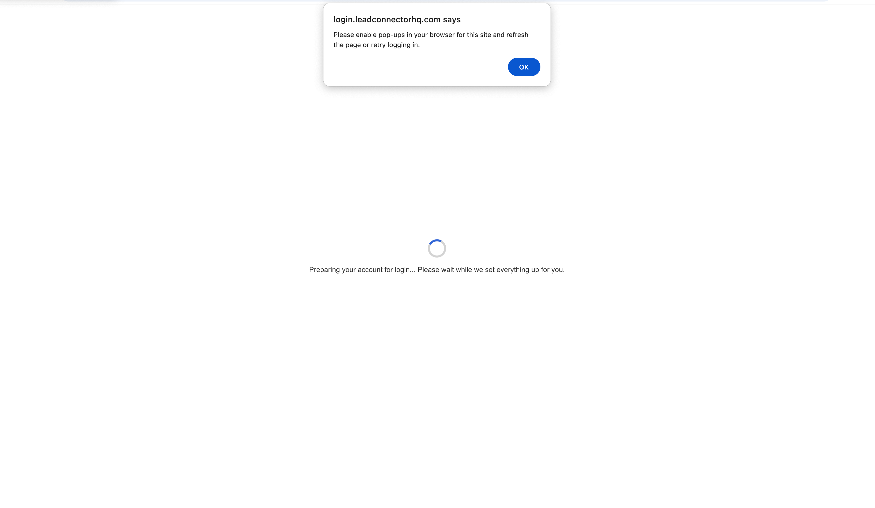Click the words "logging in." in the alert
Screen dimensions: 875x508
(x=404, y=45)
